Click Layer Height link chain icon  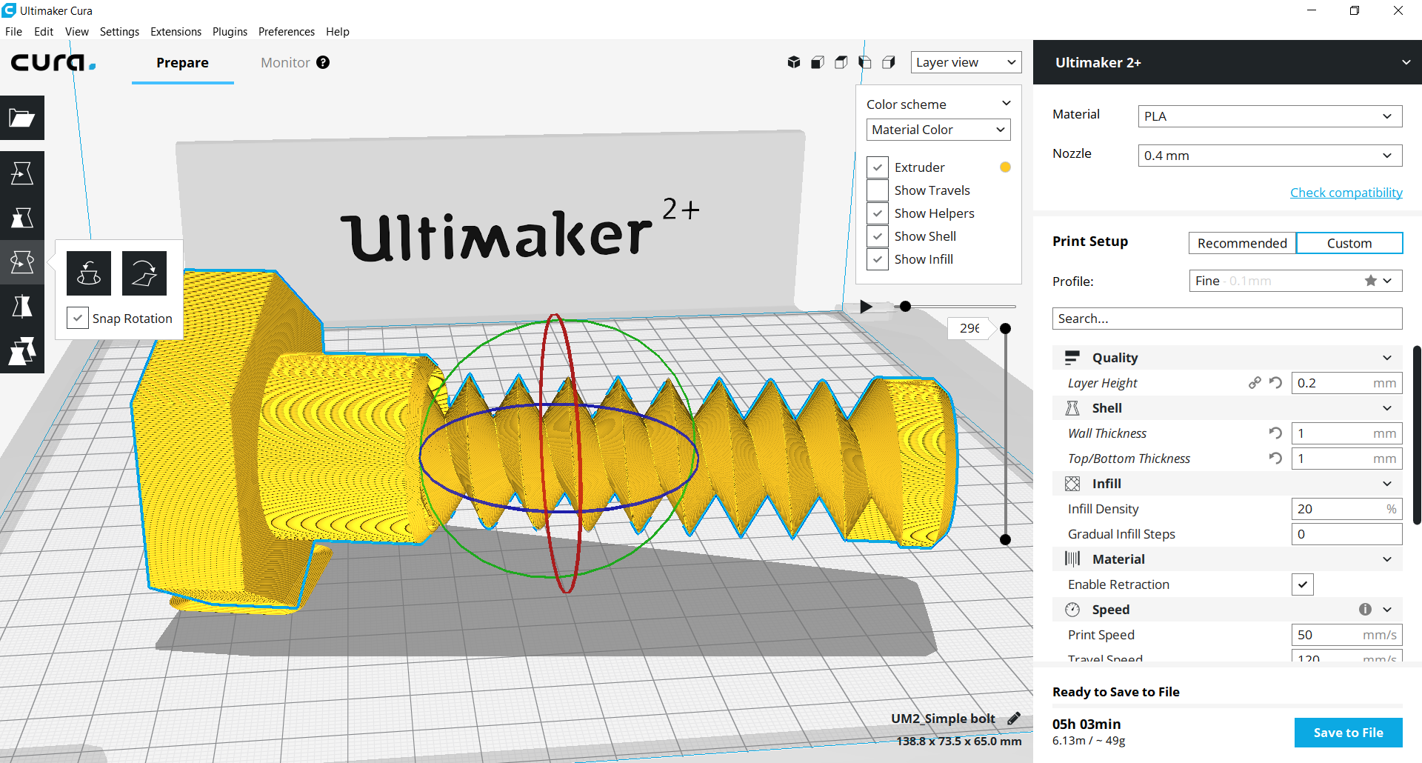tap(1255, 383)
